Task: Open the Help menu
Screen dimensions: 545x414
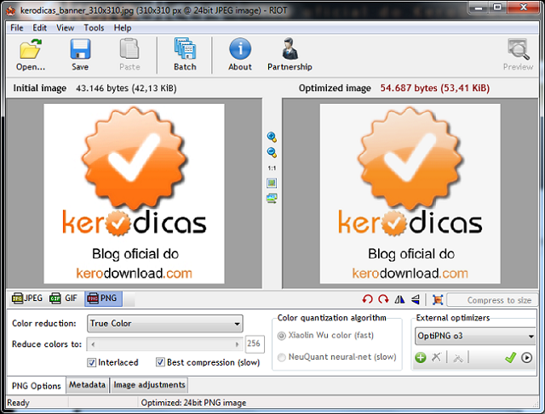Action: (x=123, y=28)
